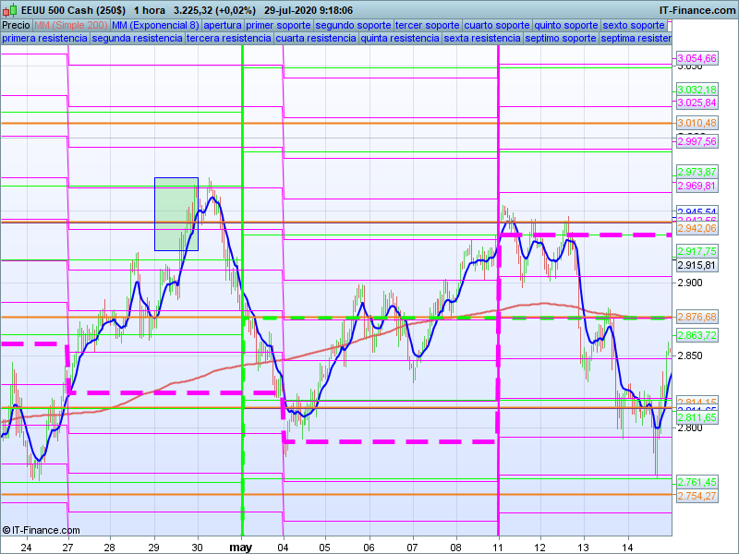
Task: Click the orange 3.010,48 price label
Action: click(x=697, y=123)
